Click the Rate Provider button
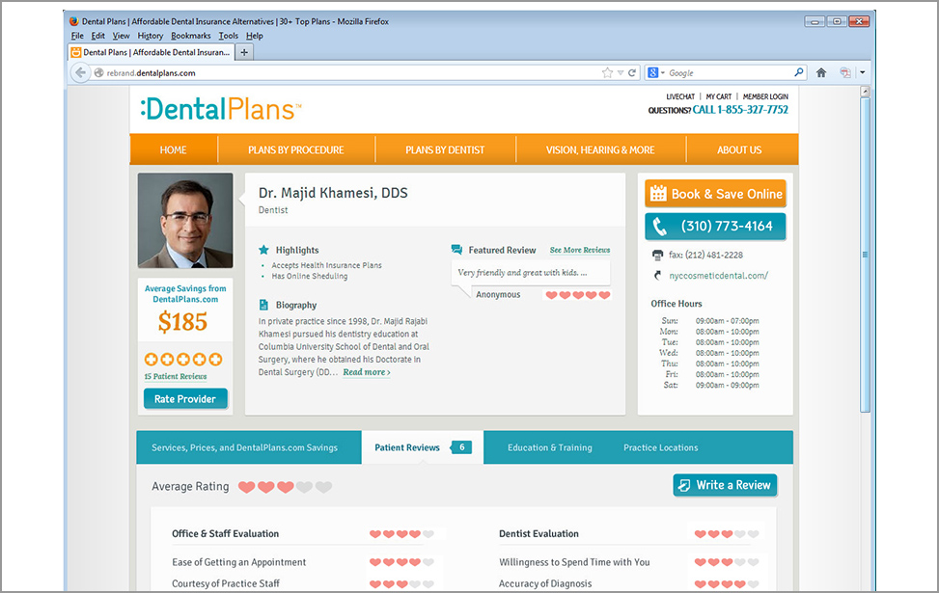The height and width of the screenshot is (593, 939). (185, 399)
